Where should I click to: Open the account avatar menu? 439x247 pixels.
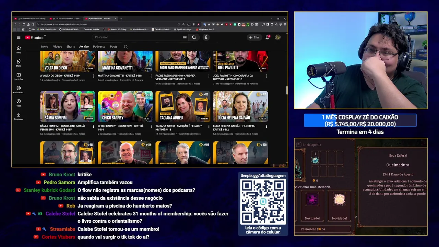[277, 37]
